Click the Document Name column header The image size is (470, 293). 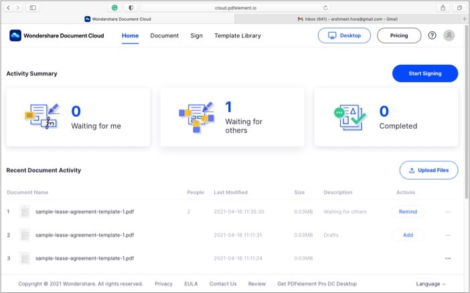(x=27, y=192)
